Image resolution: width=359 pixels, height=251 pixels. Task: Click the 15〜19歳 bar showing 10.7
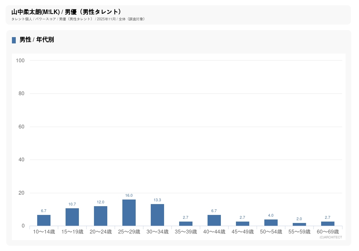point(72,217)
